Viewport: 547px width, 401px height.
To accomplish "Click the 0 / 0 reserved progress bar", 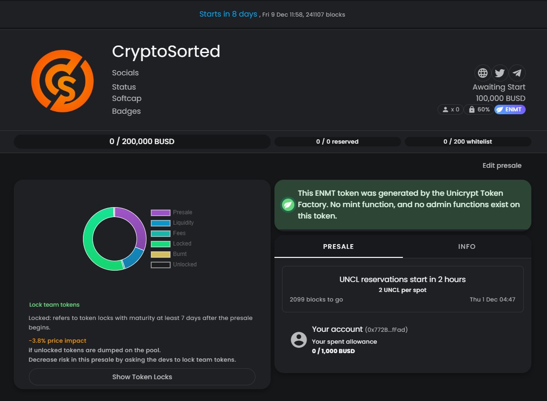I will [337, 142].
